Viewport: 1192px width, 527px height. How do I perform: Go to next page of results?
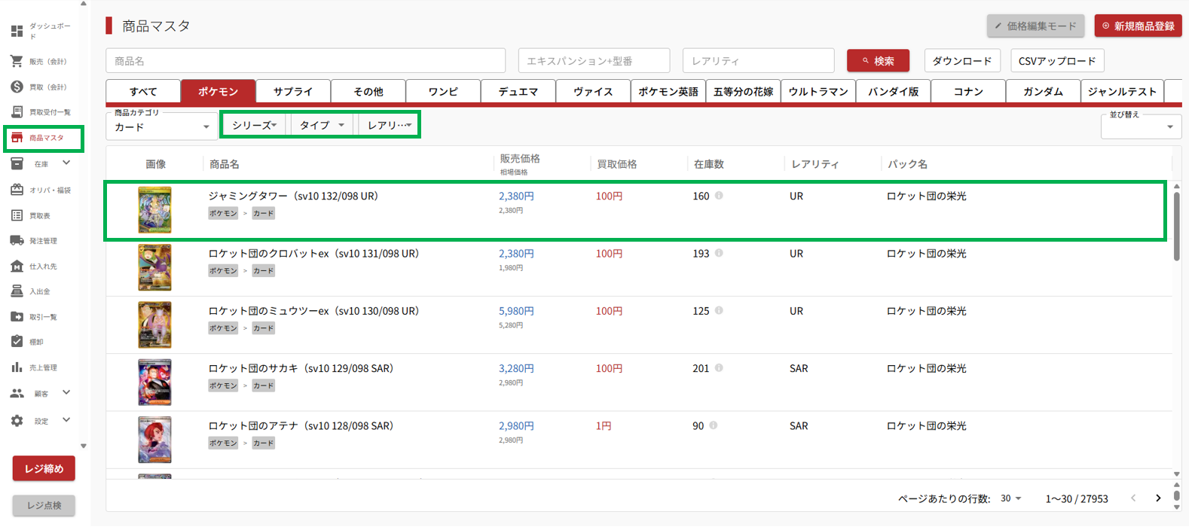pos(1158,498)
